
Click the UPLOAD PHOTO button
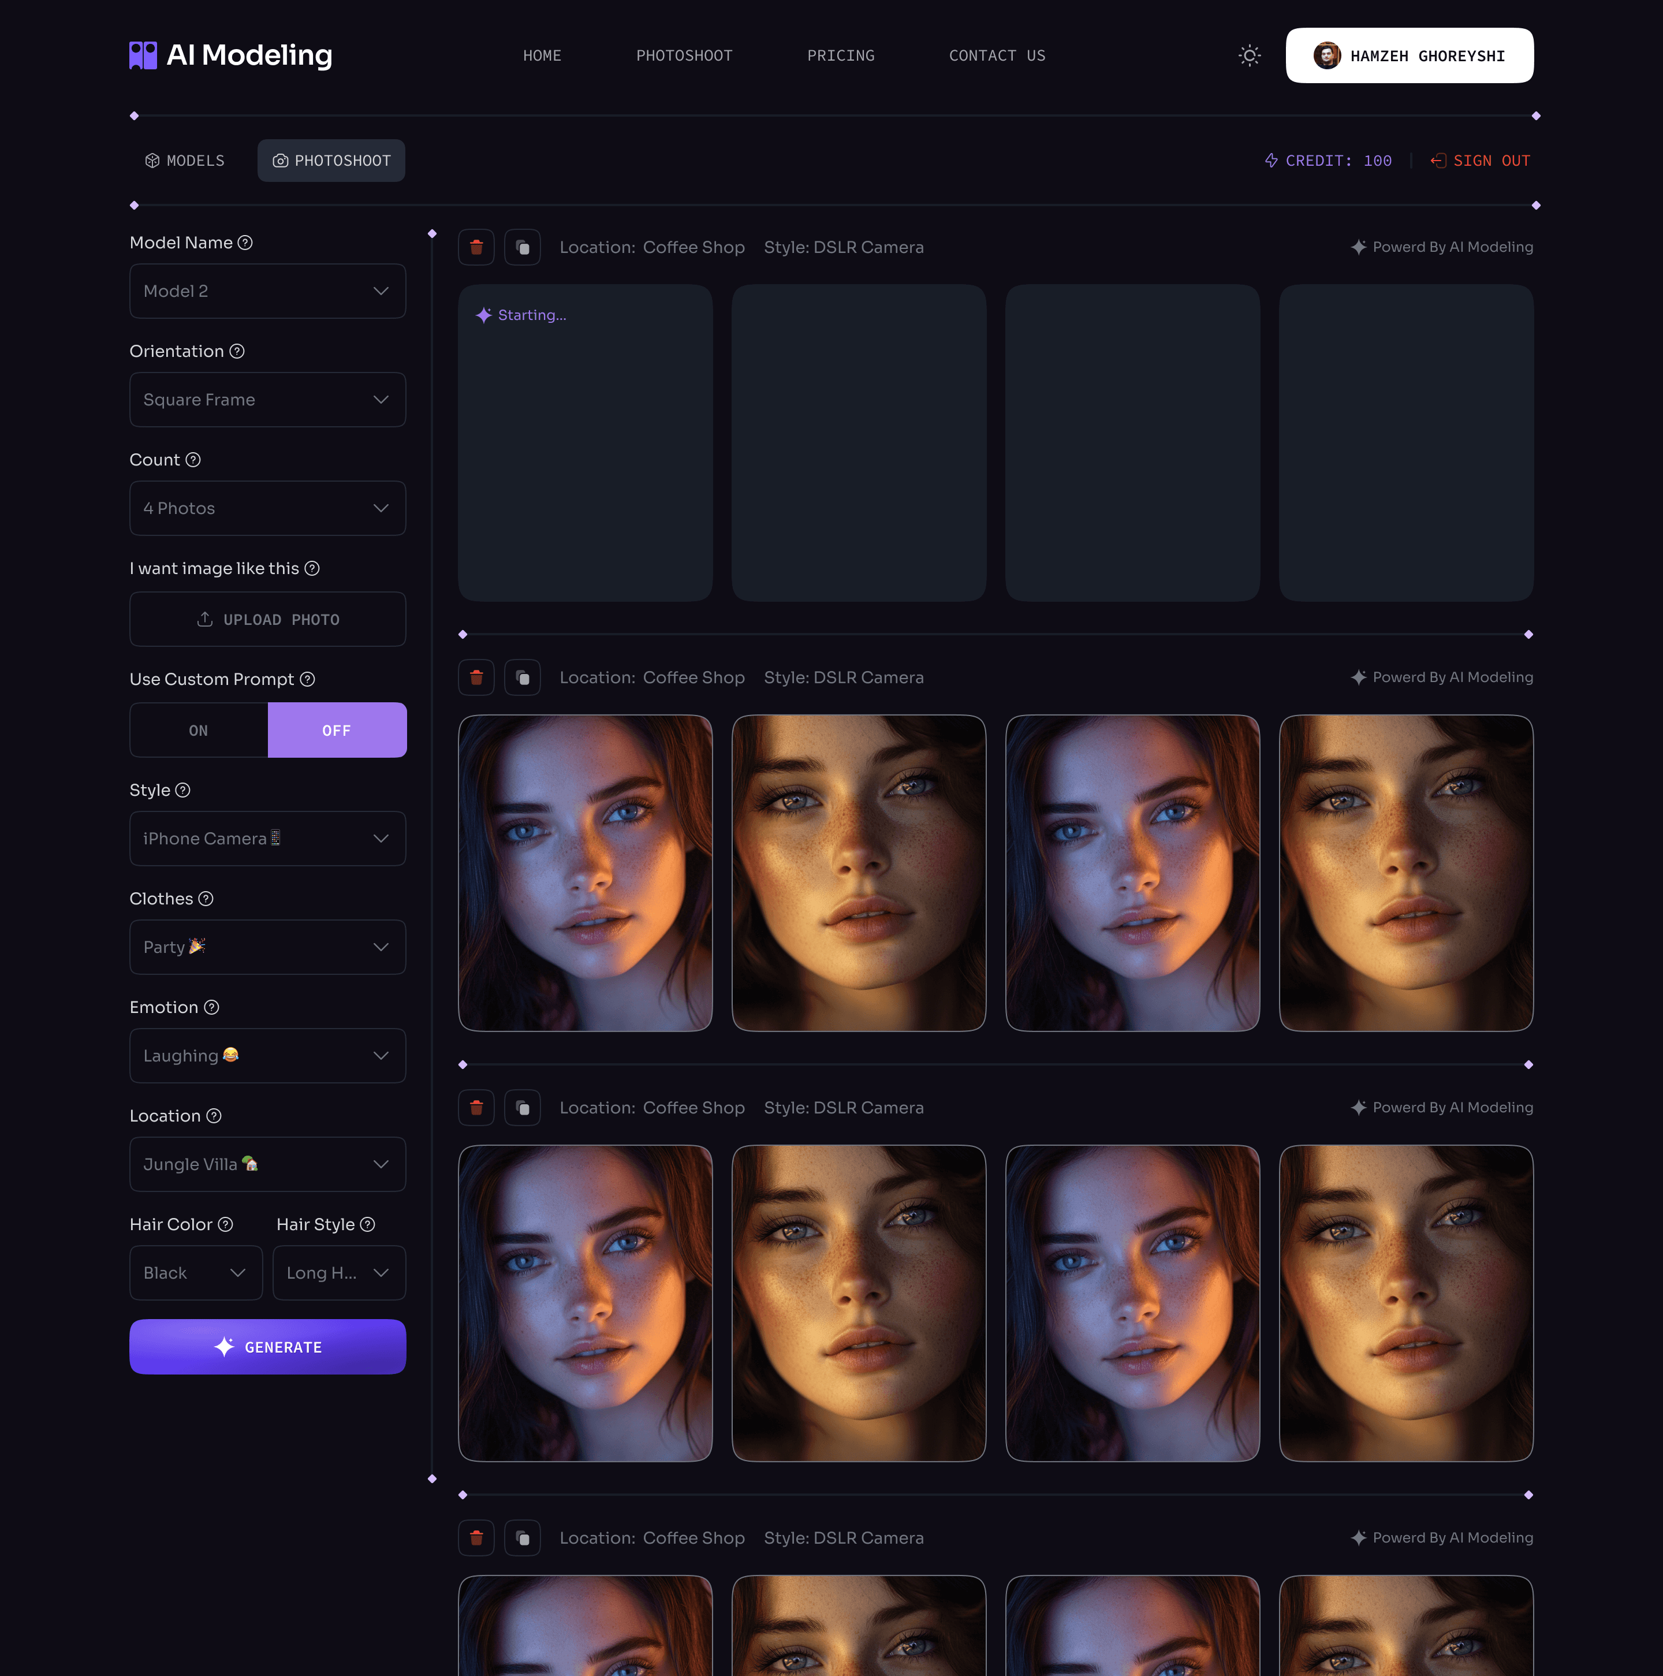[267, 619]
